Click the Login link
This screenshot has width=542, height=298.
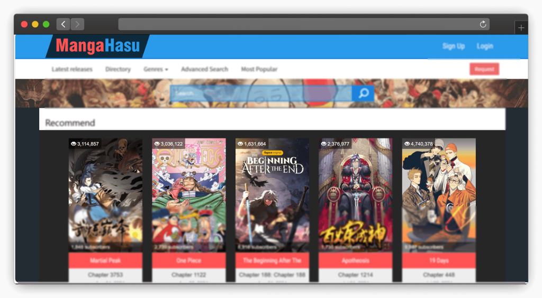pyautogui.click(x=485, y=46)
